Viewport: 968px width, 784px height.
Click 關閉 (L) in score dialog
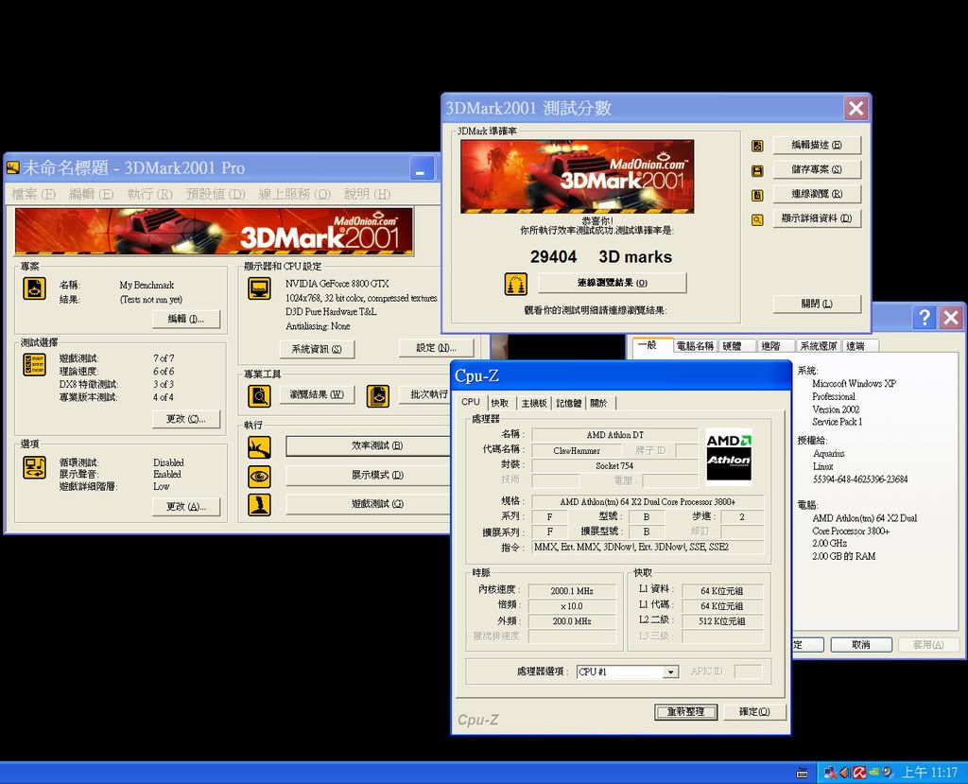pyautogui.click(x=817, y=304)
